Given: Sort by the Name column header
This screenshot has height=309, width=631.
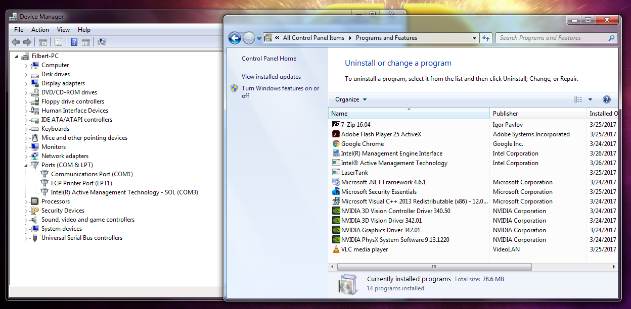Looking at the screenshot, I should click(409, 114).
